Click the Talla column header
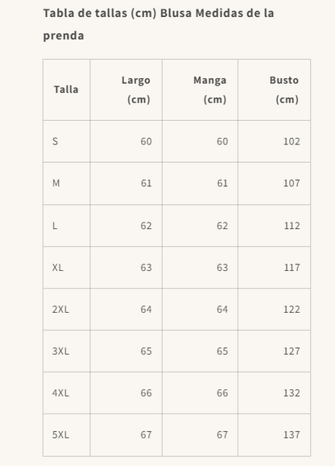This screenshot has width=335, height=466. click(x=67, y=89)
